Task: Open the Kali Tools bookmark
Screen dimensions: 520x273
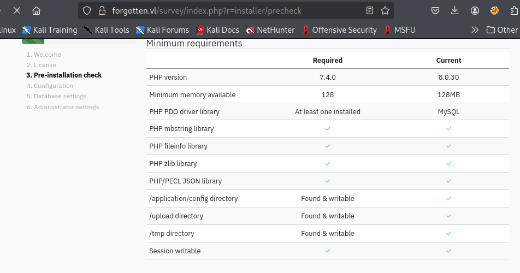Action: pyautogui.click(x=107, y=30)
